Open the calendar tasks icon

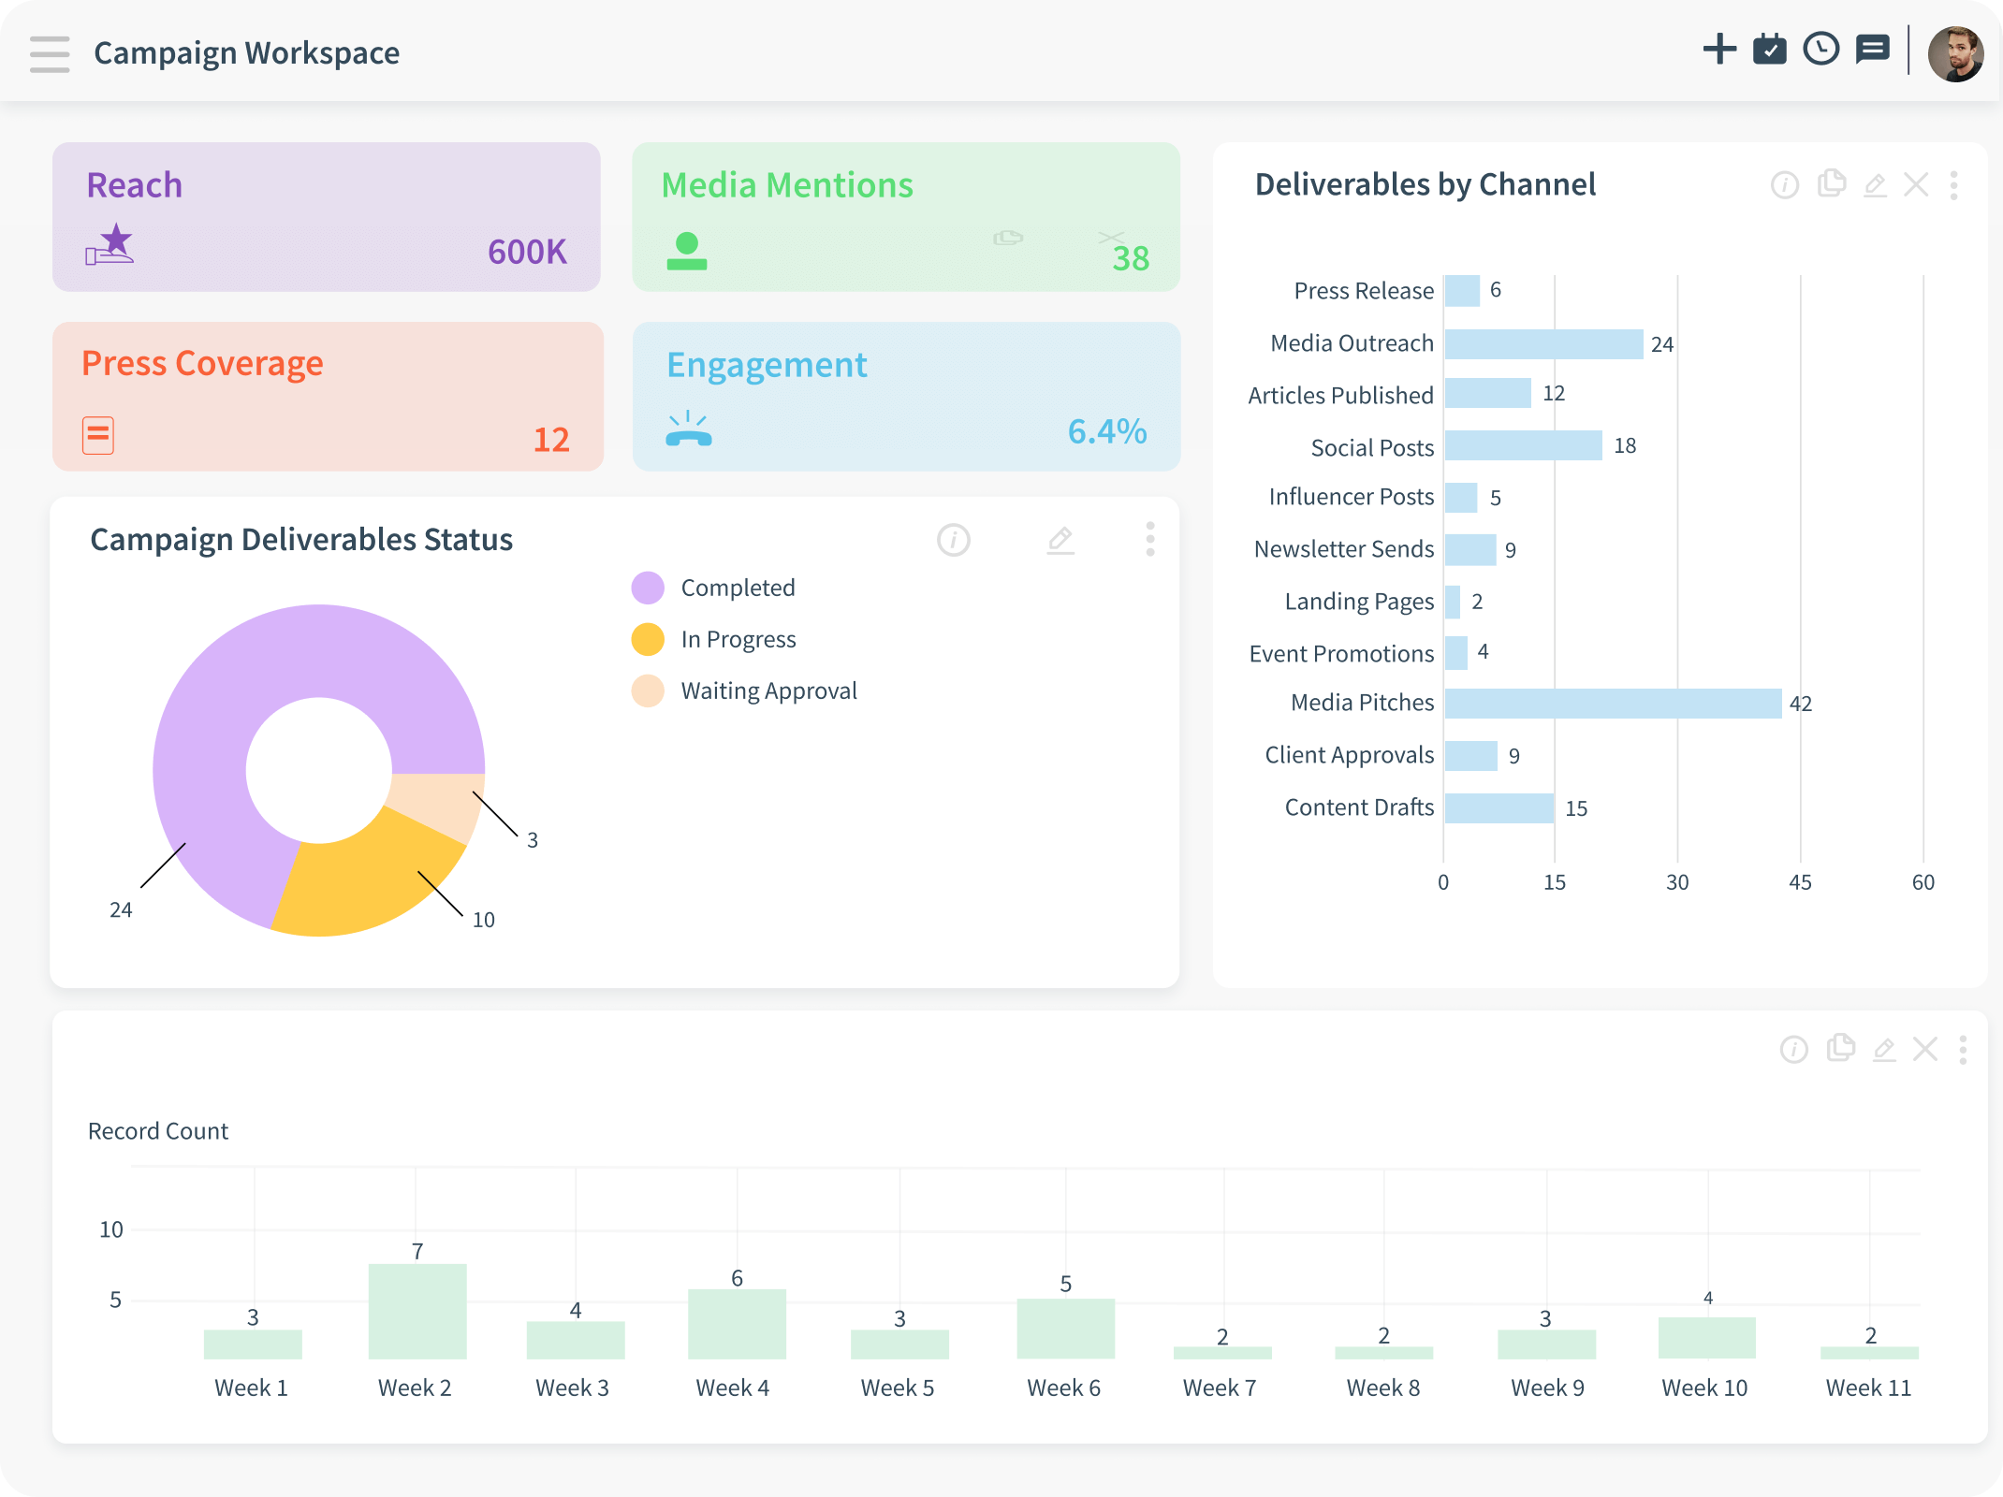coord(1770,49)
